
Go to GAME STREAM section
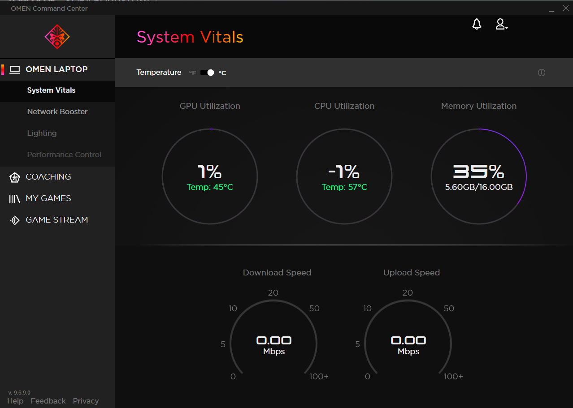[57, 220]
